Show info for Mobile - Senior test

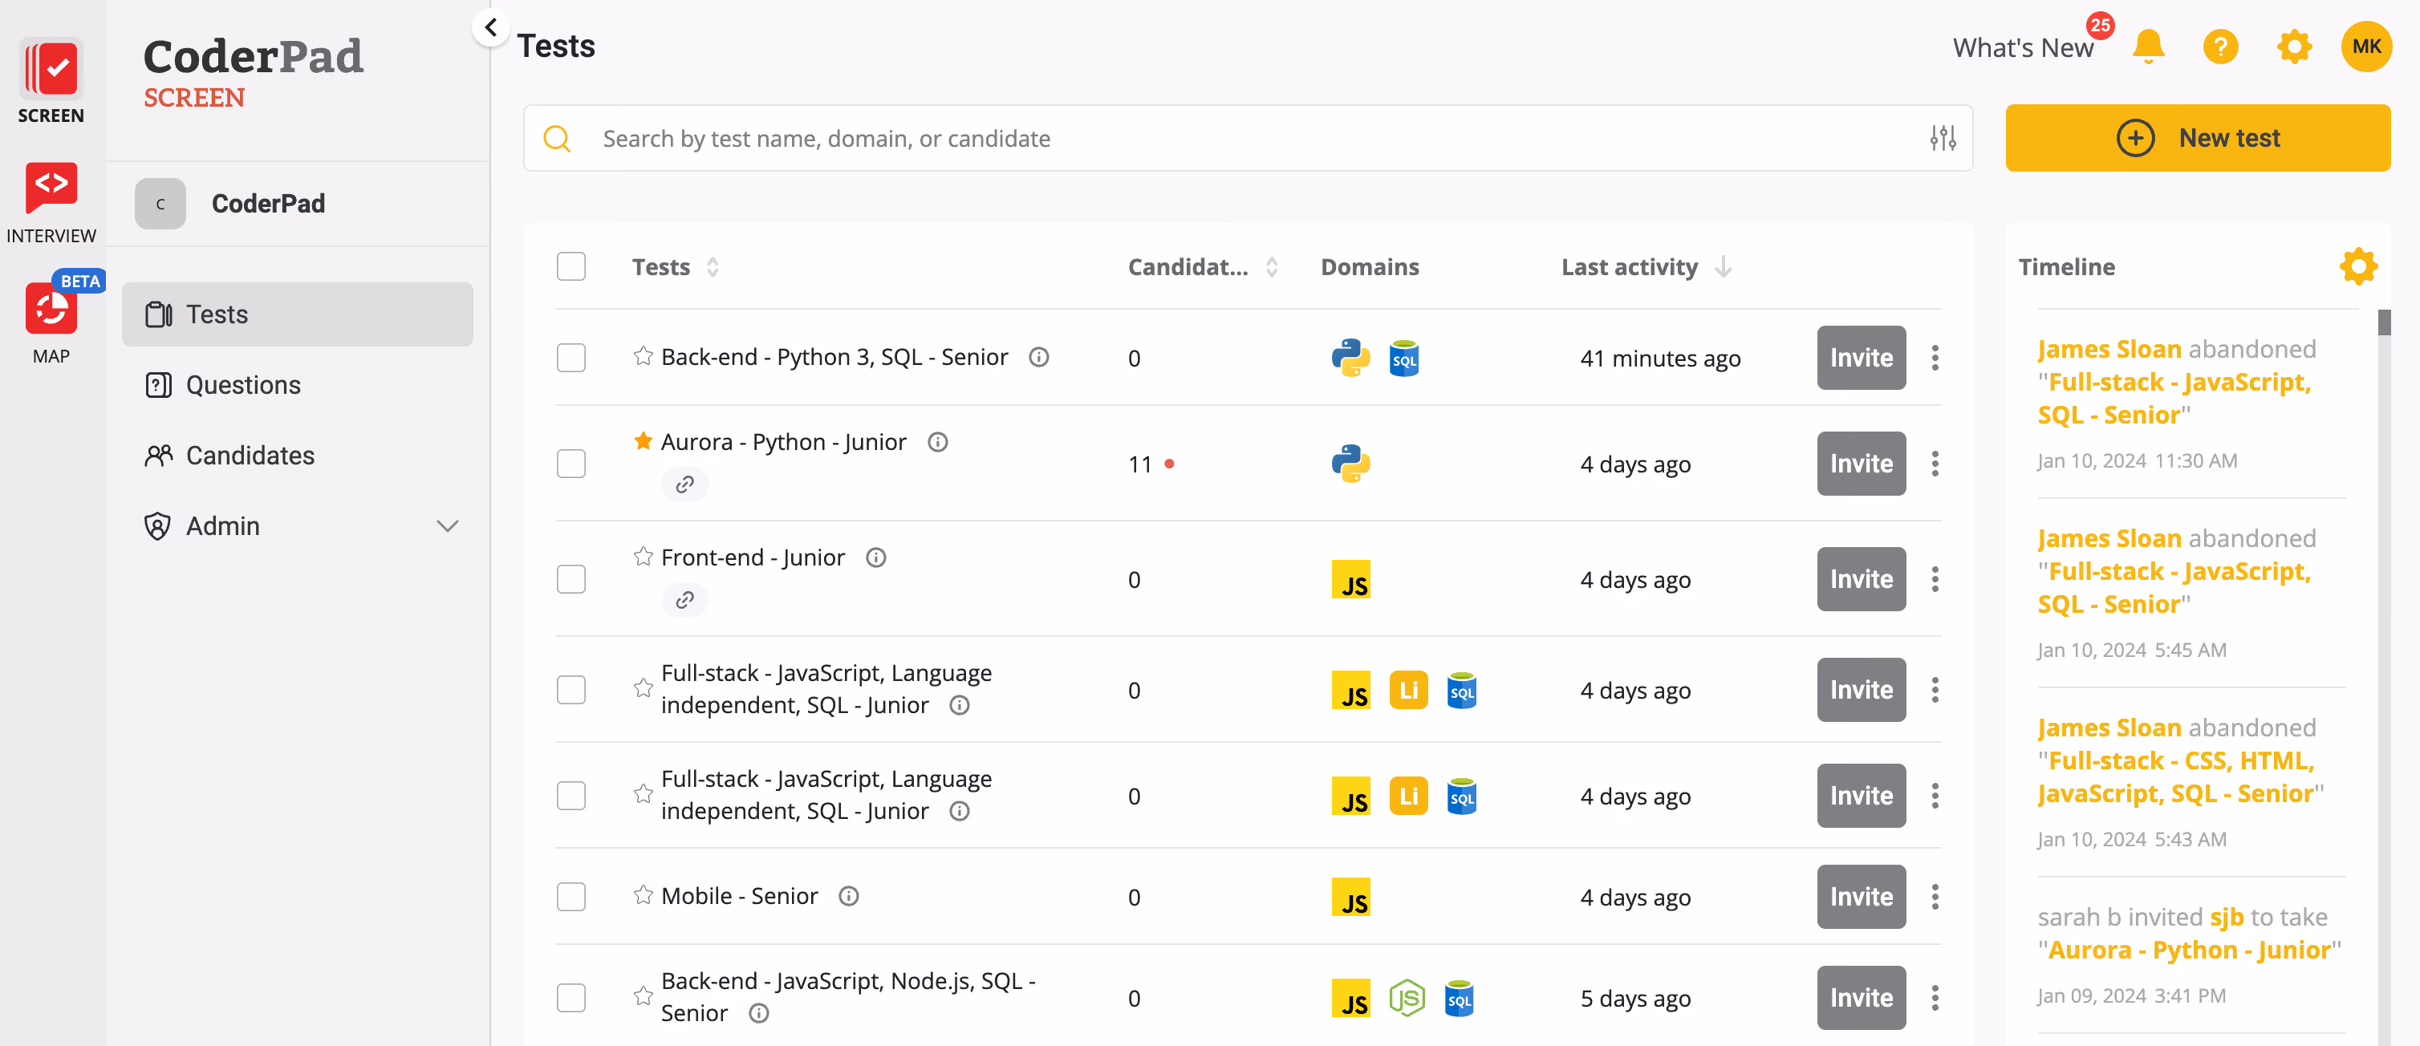[x=848, y=896]
